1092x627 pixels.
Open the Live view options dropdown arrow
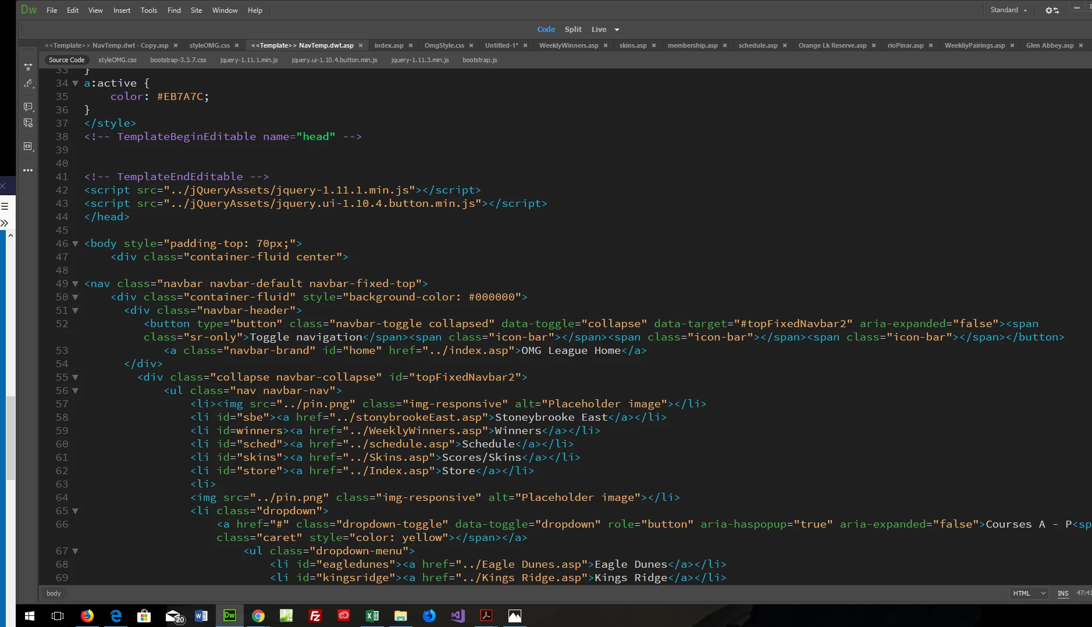click(x=617, y=30)
